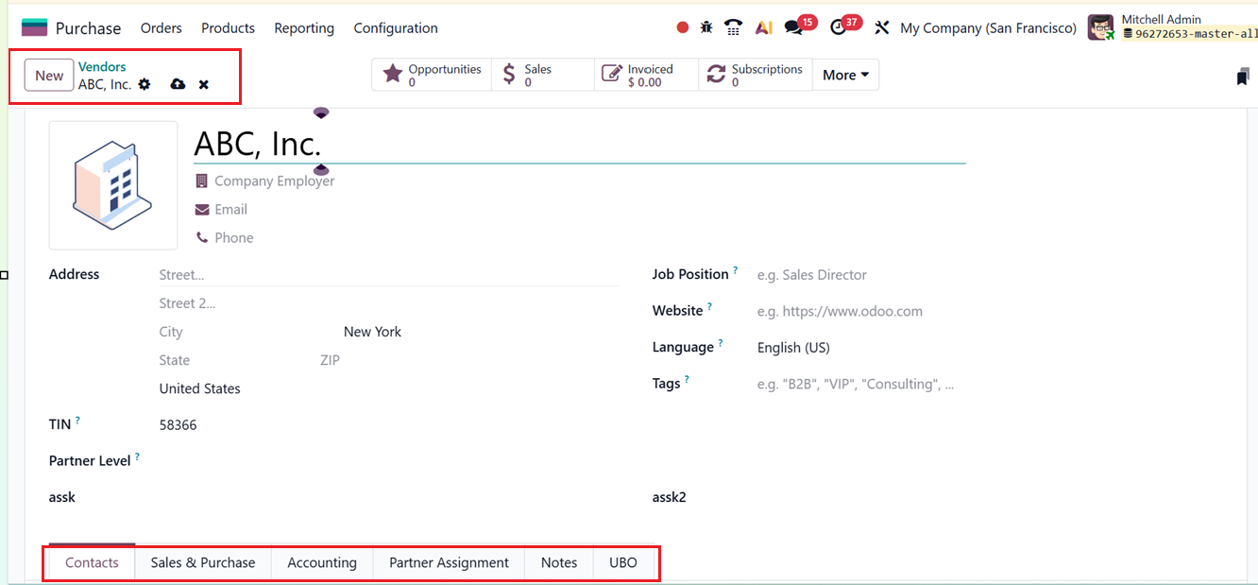The image size is (1258, 585).
Task: Toggle the debug bug icon
Action: click(706, 27)
